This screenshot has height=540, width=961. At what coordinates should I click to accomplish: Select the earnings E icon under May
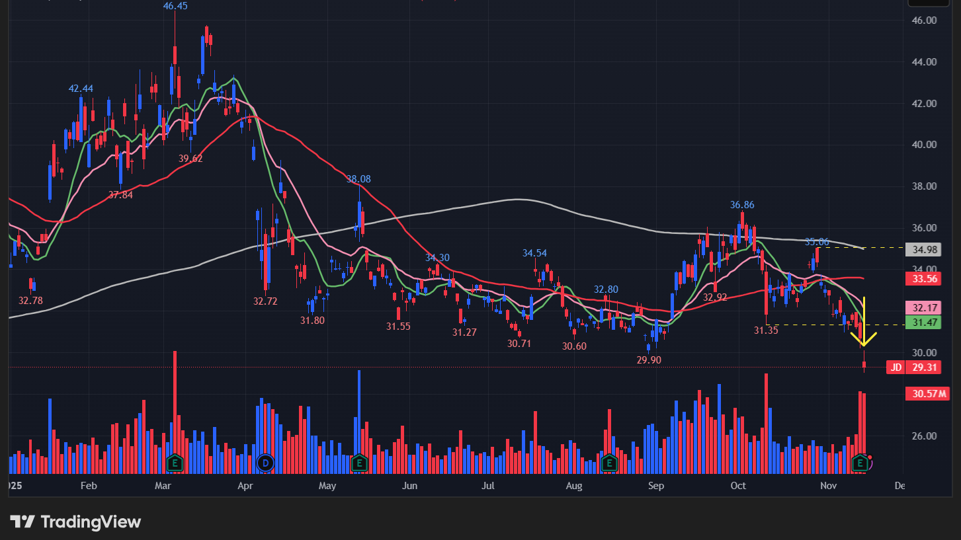(358, 463)
